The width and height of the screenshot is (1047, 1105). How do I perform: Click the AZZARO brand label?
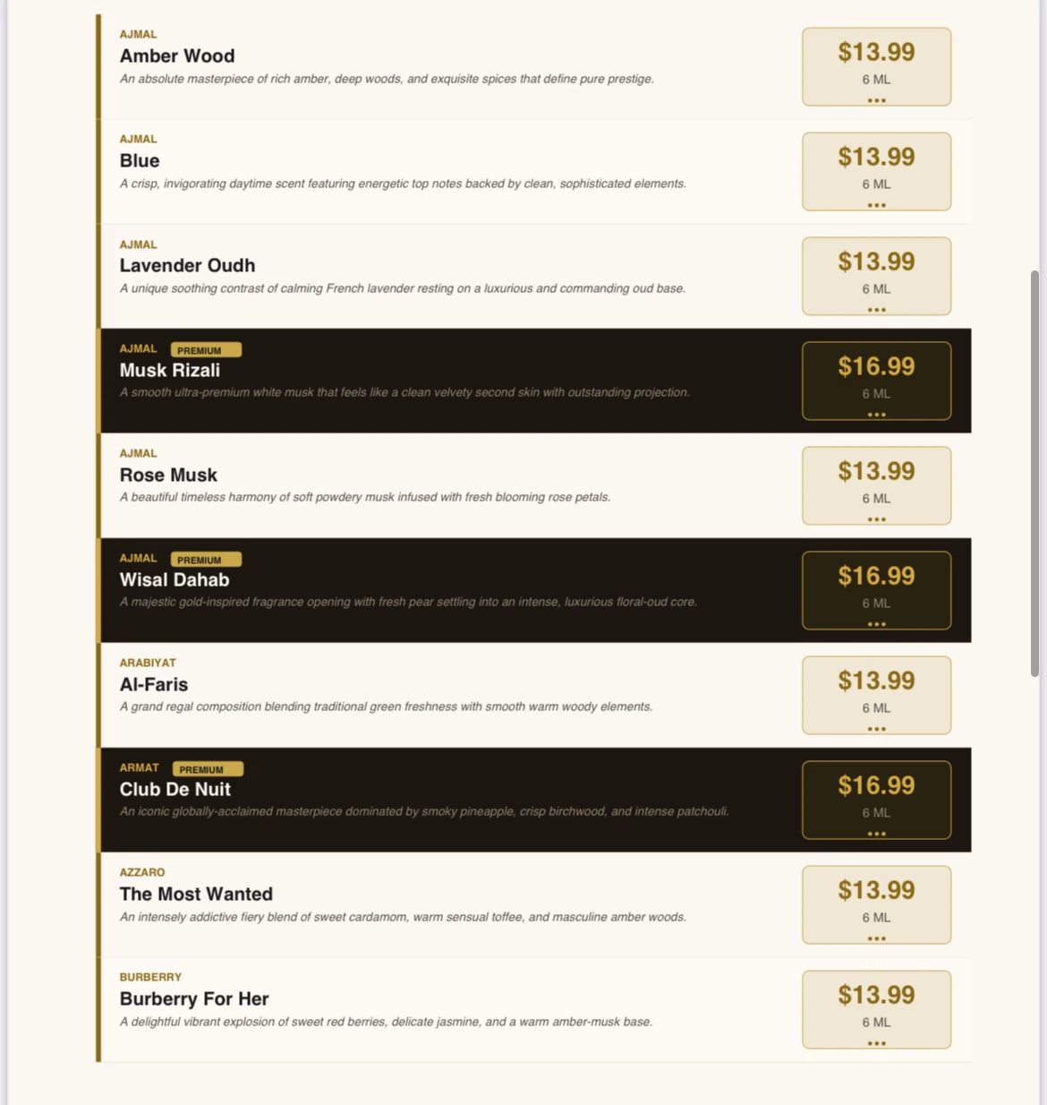tap(142, 872)
